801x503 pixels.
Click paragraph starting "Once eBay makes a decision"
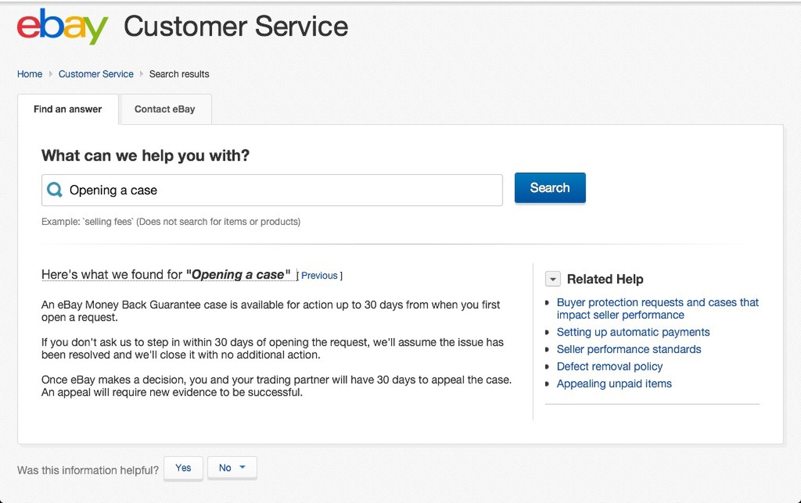point(276,386)
